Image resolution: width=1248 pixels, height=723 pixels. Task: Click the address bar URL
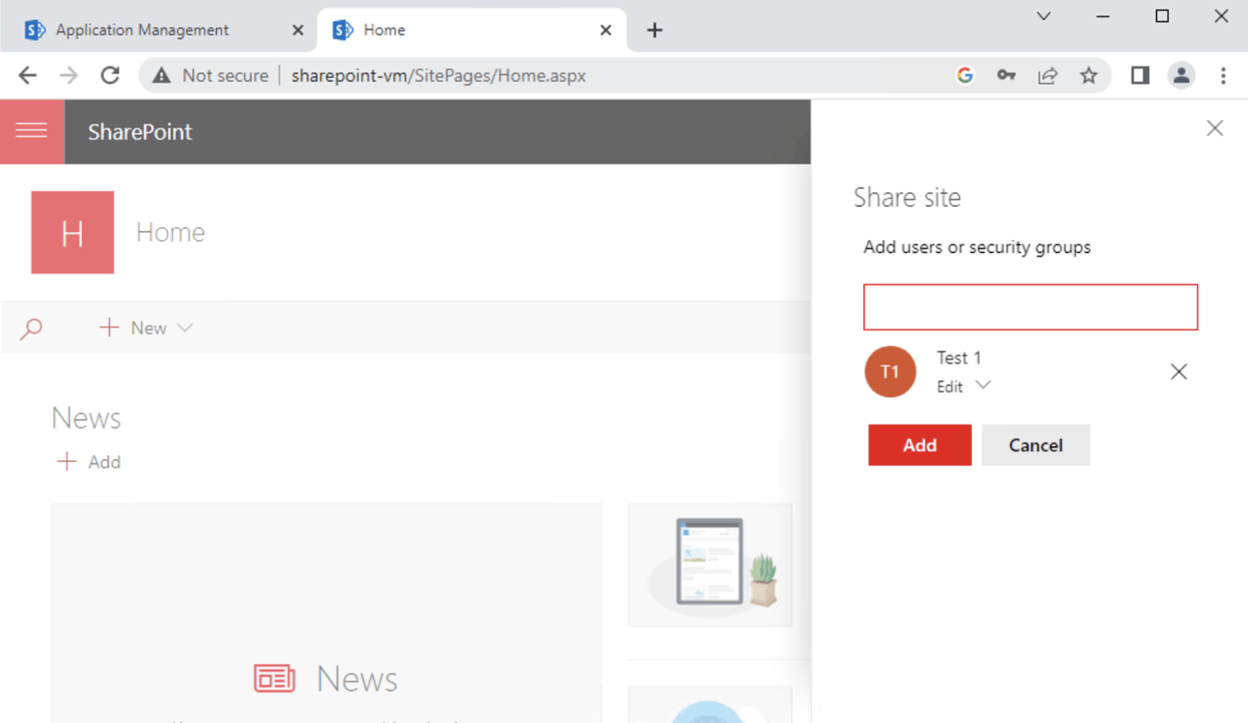click(x=438, y=75)
